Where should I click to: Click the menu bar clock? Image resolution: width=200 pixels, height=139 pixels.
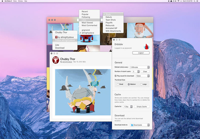pyautogui.click(x=187, y=1)
